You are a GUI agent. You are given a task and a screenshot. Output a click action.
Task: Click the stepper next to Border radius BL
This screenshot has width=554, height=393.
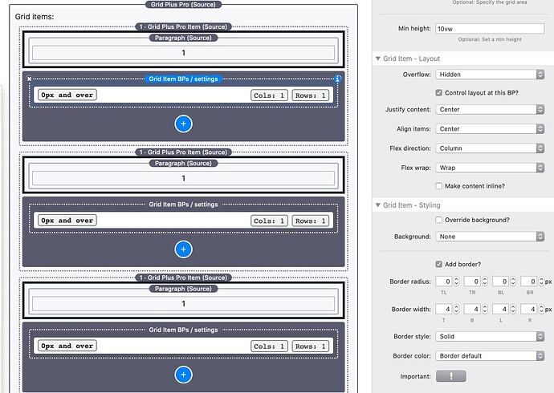tap(513, 282)
